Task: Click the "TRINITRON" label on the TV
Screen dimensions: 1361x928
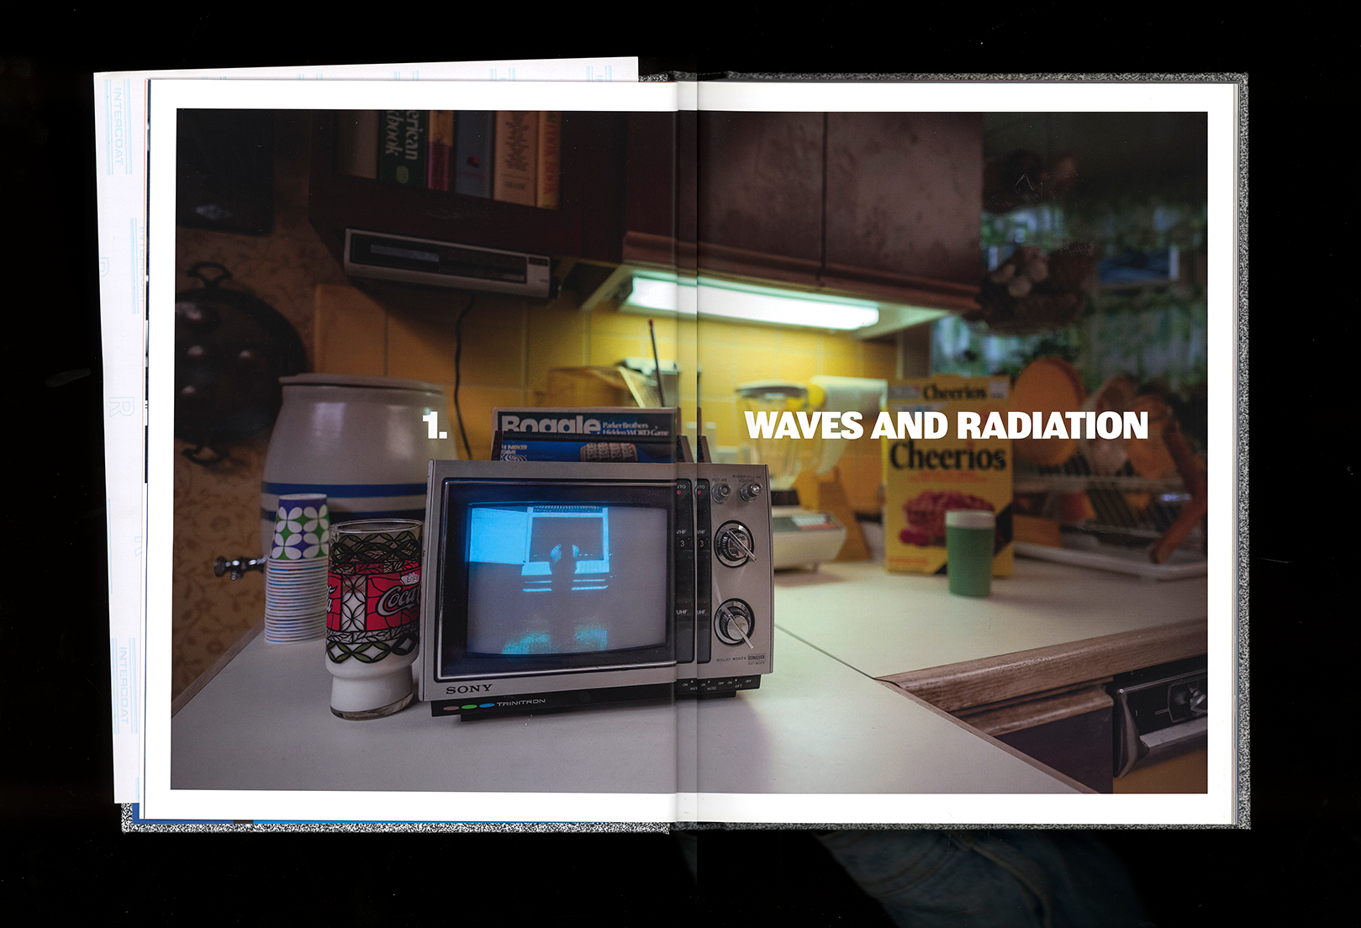Action: point(521,702)
